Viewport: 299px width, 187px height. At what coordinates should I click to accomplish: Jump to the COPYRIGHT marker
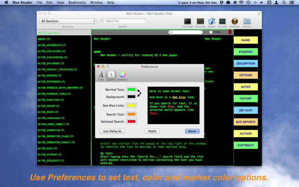pyautogui.click(x=246, y=145)
